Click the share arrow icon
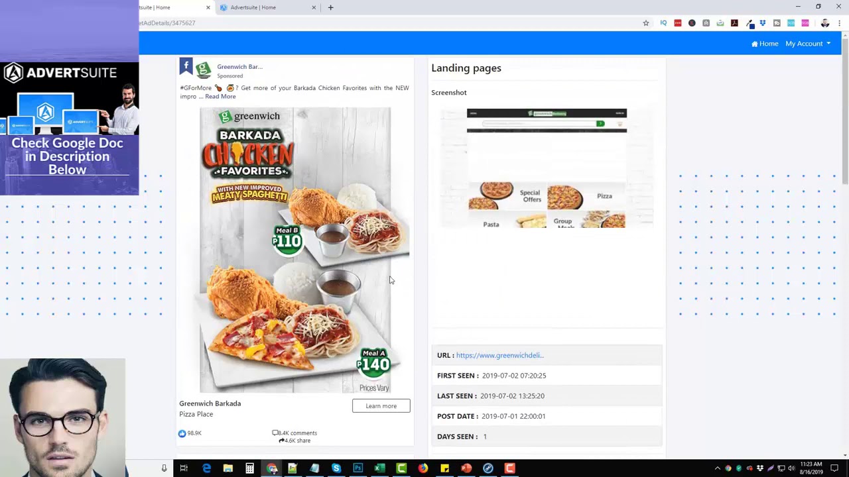Image resolution: width=849 pixels, height=477 pixels. [281, 441]
